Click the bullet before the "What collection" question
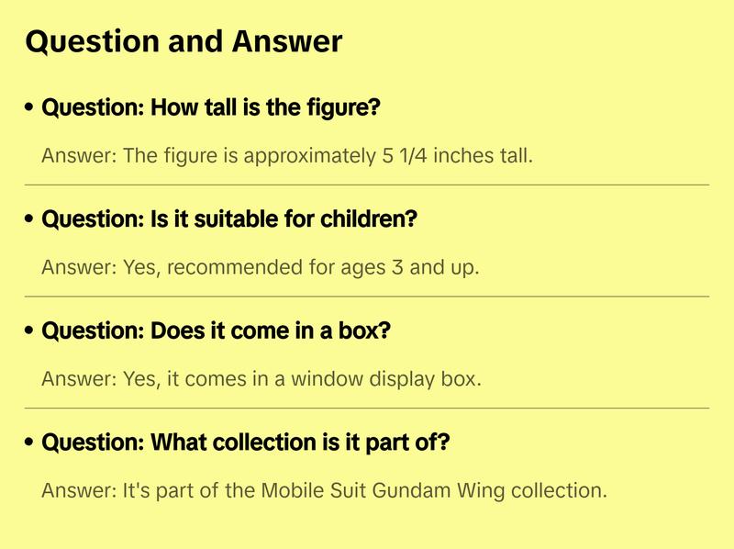Image resolution: width=734 pixels, height=549 pixels. [x=30, y=443]
